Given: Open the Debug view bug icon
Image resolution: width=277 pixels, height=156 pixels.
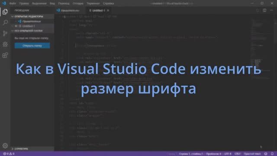Looking at the screenshot, I should coord(5,44).
